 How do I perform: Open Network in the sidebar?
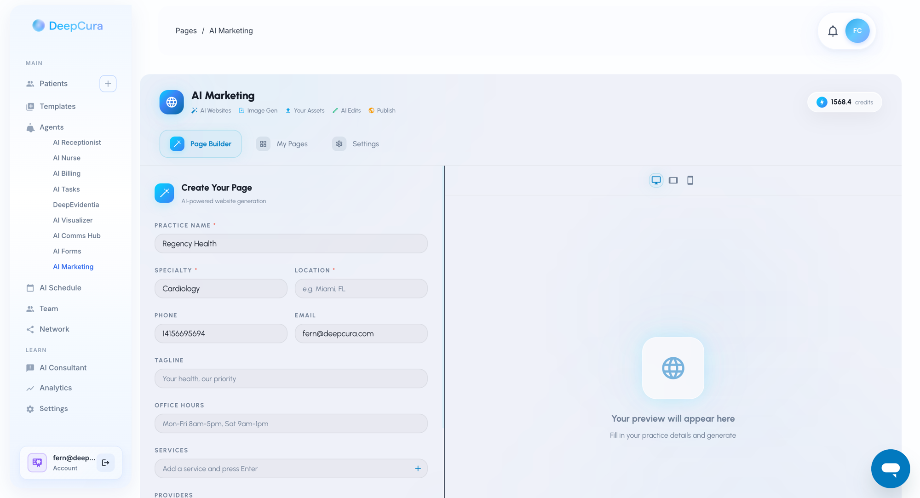[x=54, y=329]
